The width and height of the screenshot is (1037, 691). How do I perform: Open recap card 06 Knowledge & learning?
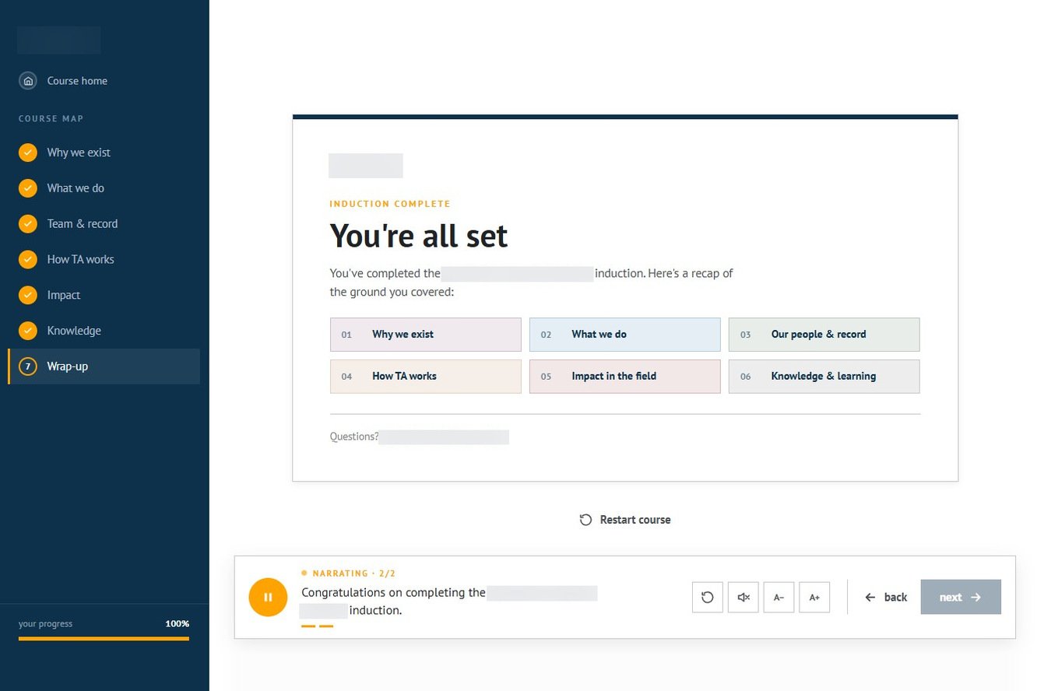(824, 377)
